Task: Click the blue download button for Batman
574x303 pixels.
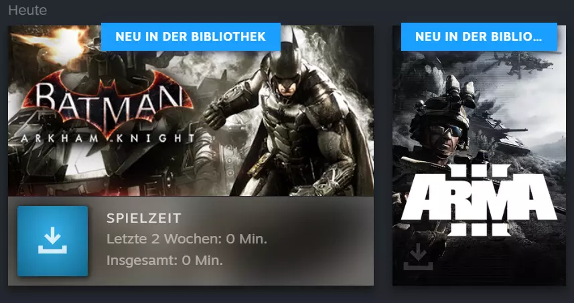Action: pos(52,241)
